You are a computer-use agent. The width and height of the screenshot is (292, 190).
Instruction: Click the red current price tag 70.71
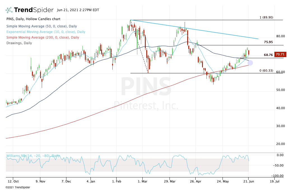pos(280,55)
